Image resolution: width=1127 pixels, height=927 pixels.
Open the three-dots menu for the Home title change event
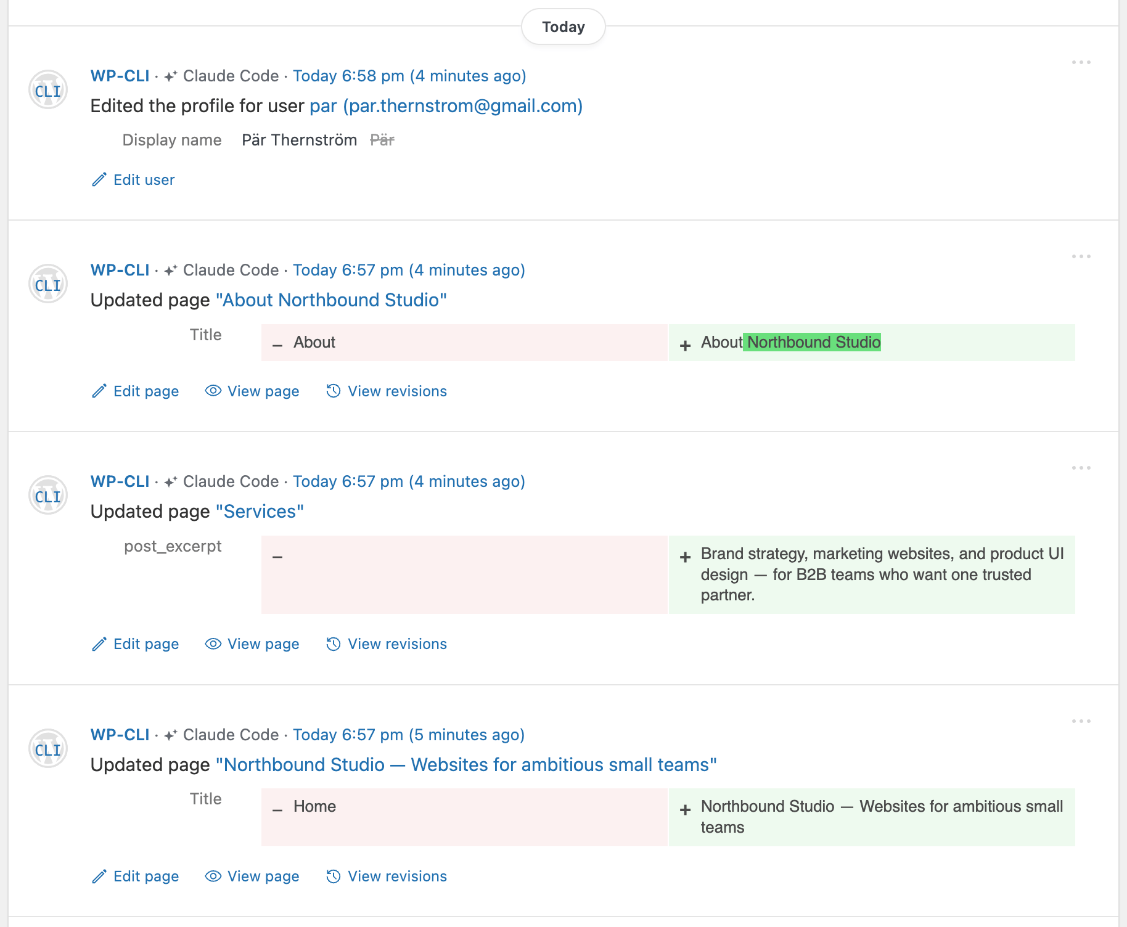pos(1081,721)
